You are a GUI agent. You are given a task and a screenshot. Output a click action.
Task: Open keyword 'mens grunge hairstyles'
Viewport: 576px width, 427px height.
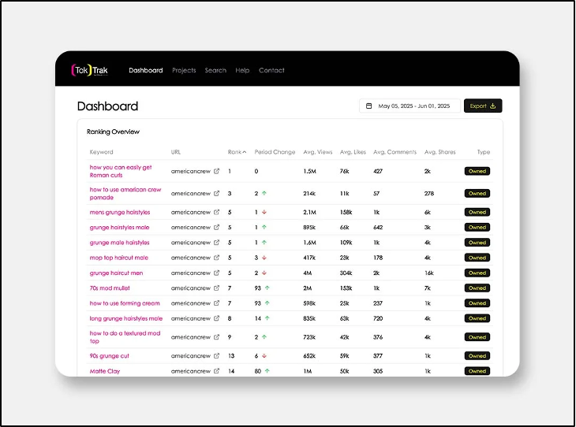click(120, 212)
